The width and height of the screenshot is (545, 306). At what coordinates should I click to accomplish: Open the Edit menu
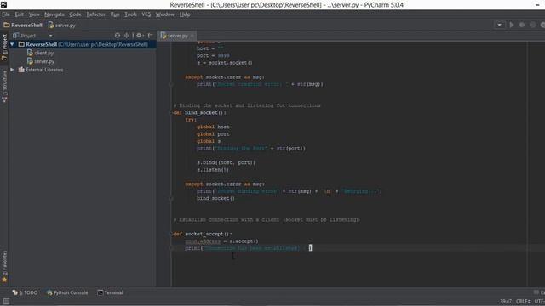pyautogui.click(x=19, y=14)
